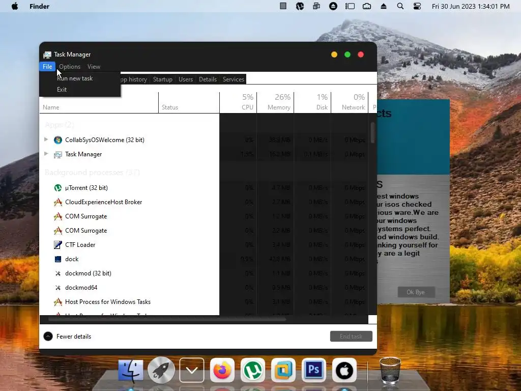Image resolution: width=521 pixels, height=391 pixels.
Task: Switch to the Details tab
Action: [208, 79]
